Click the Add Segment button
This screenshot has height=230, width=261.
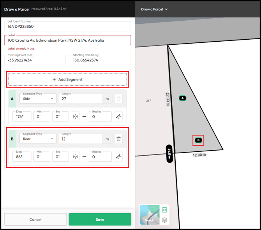pyautogui.click(x=68, y=79)
